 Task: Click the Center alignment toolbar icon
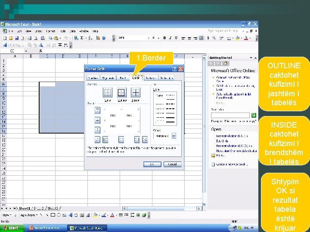click(x=189, y=38)
